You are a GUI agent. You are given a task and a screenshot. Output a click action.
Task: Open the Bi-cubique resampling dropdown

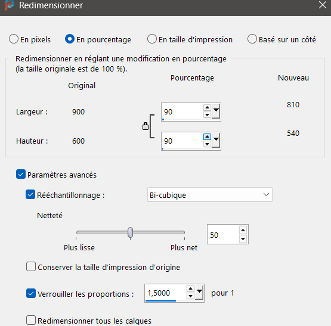(210, 194)
